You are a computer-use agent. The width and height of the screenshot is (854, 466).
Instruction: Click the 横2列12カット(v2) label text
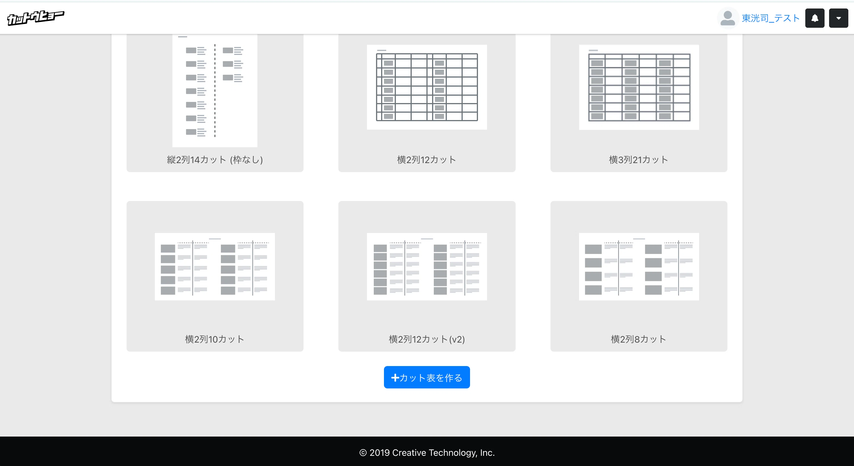427,339
